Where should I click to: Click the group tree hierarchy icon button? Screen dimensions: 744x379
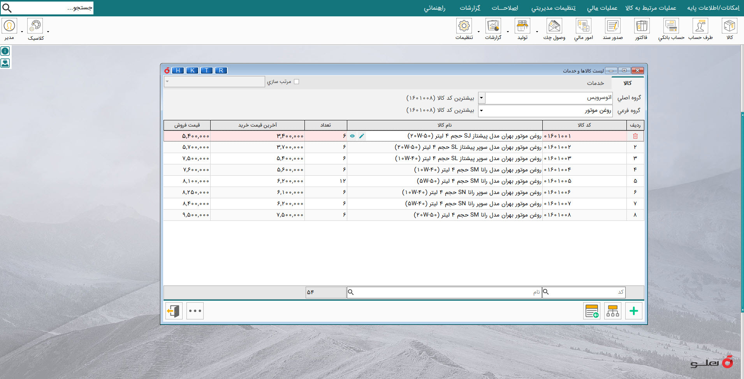[613, 311]
